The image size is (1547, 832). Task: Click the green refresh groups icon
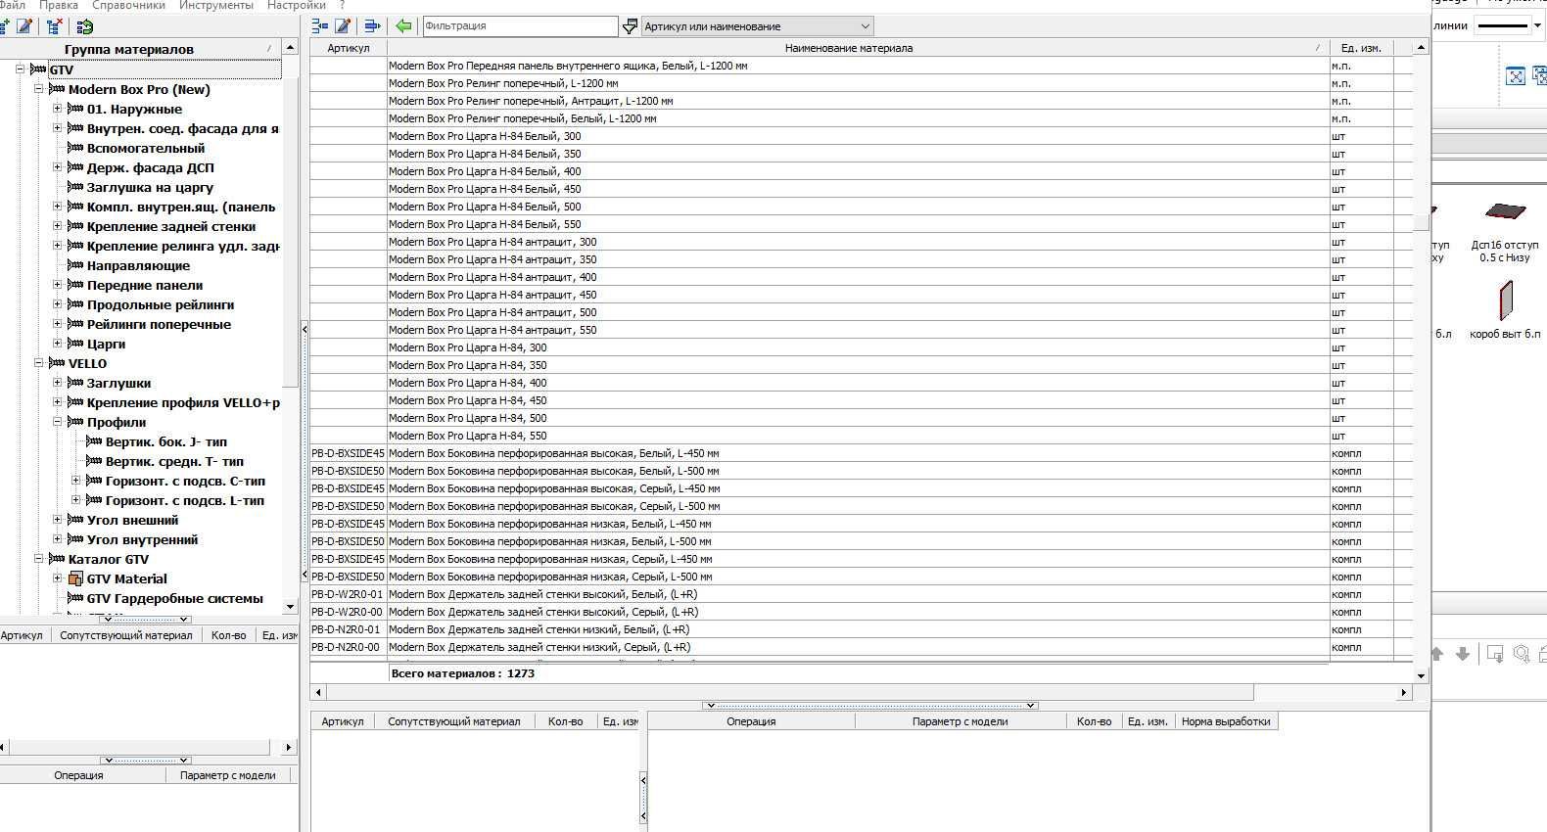85,26
